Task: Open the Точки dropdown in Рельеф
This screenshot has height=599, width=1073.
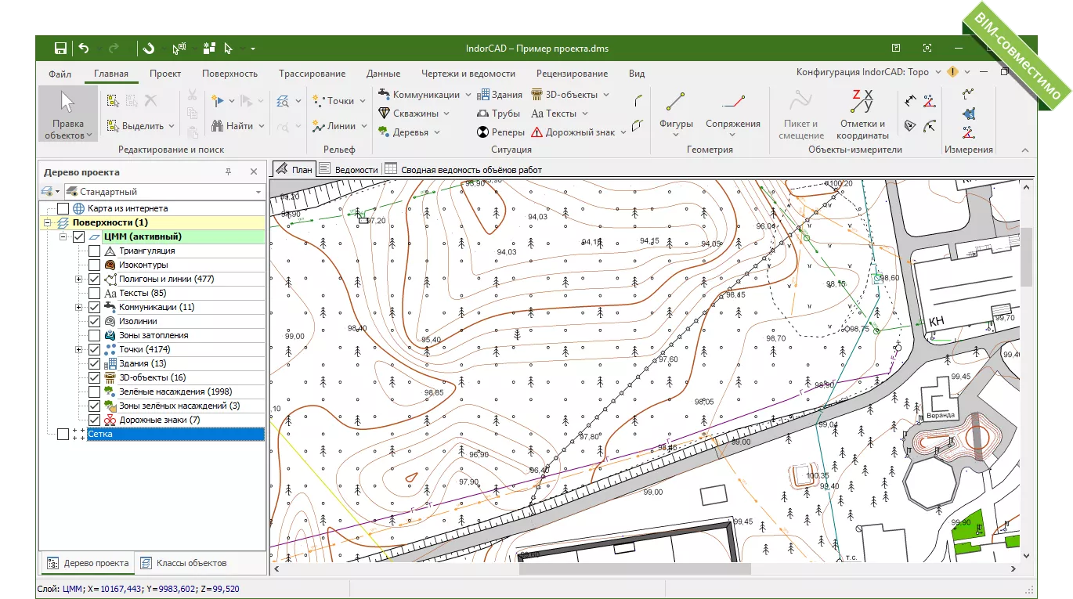Action: click(363, 100)
